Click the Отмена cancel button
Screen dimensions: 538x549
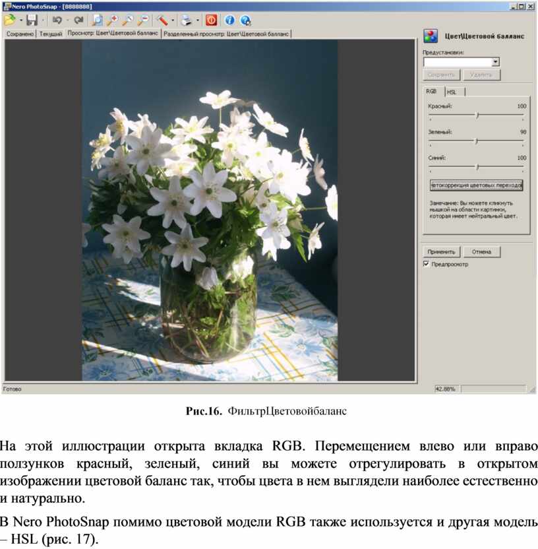click(481, 251)
